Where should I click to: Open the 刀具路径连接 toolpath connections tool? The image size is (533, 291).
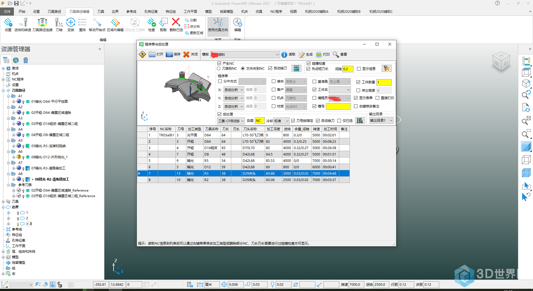click(x=42, y=25)
